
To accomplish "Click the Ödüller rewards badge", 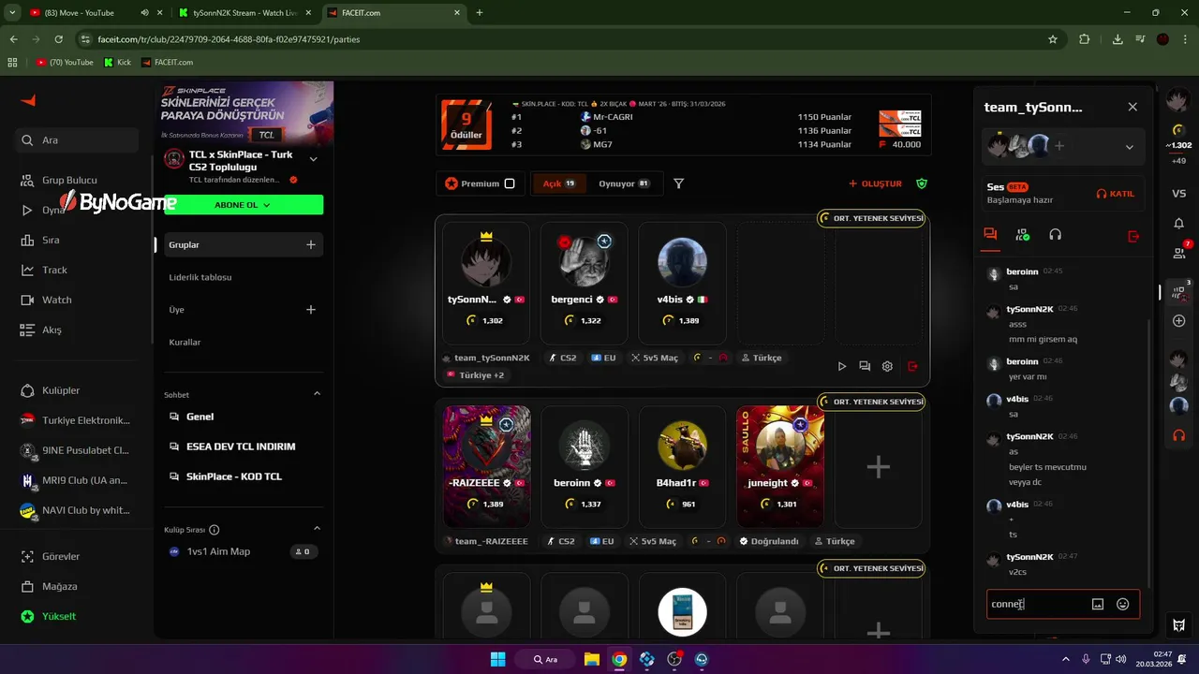I will click(x=466, y=125).
